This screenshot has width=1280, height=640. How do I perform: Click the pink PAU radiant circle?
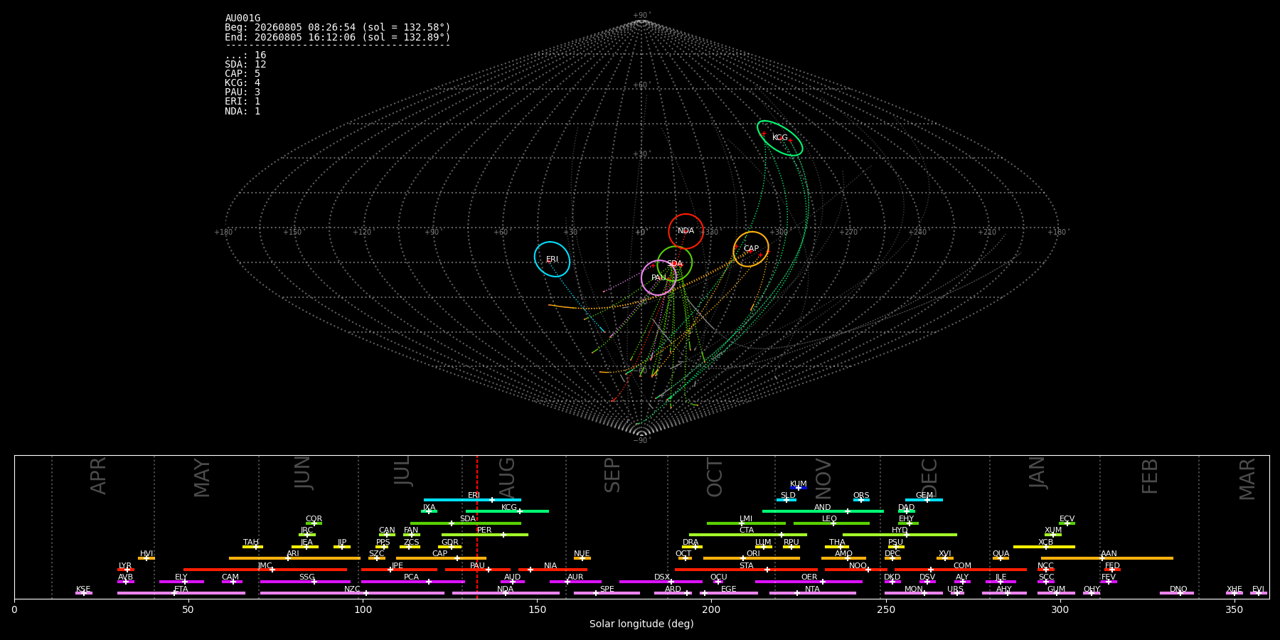coord(658,277)
